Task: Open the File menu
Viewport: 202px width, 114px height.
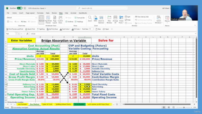Action: click(8, 13)
